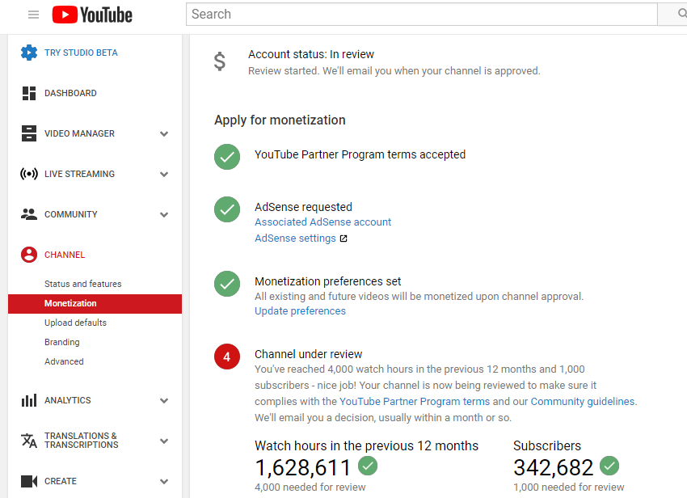Click the 1,000 needed for review text
Screen dimensions: 687x498
[x=569, y=487]
